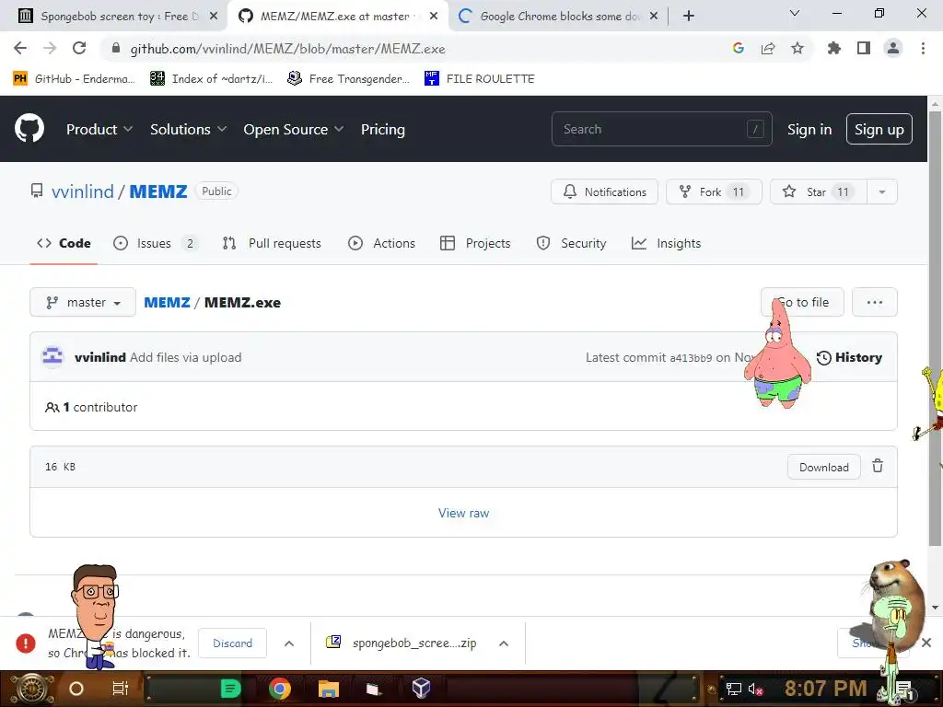
Task: Open the vvinlind owner link
Action: coord(82,191)
